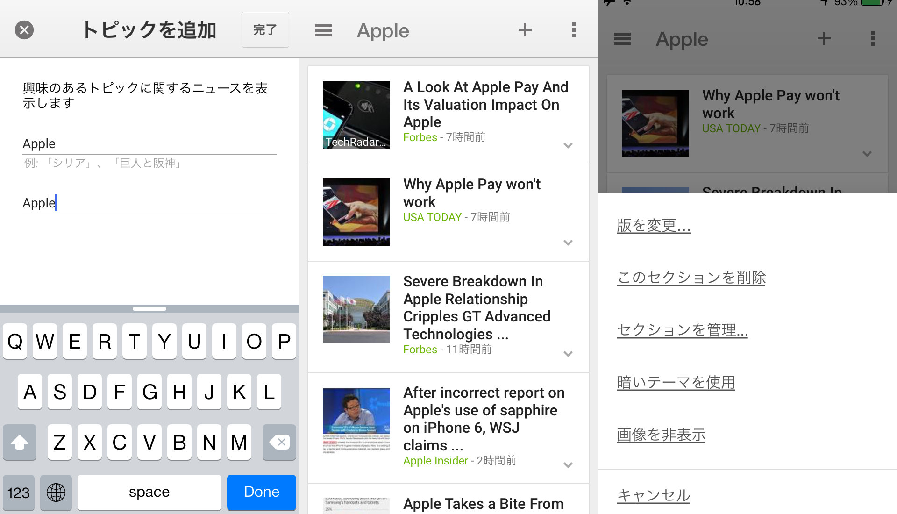Expand 'After incorrect report' article chevron
Screen dimensions: 897x514
click(568, 465)
